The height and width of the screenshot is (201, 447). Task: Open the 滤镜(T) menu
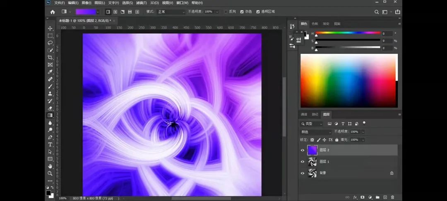(x=141, y=3)
